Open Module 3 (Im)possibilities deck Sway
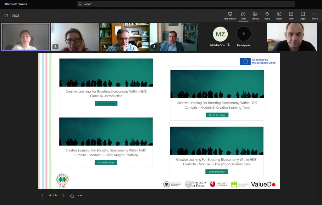Image resolution: width=322 pixels, height=205 pixels. click(216, 172)
